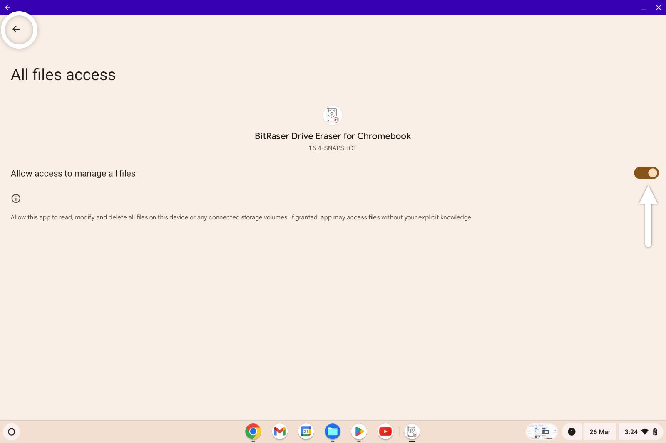
Task: Close the settings window
Action: [x=658, y=7]
